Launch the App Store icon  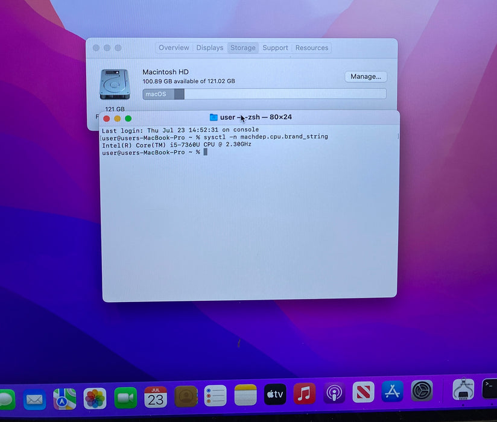393,391
